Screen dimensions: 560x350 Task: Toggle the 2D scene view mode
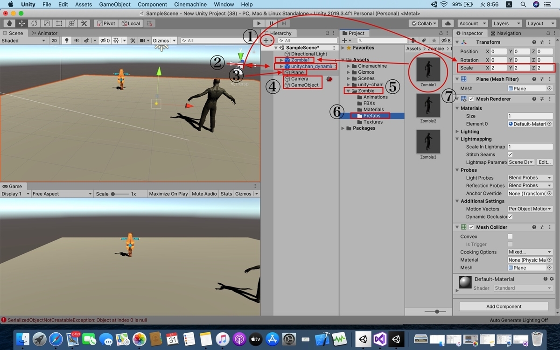coord(54,41)
